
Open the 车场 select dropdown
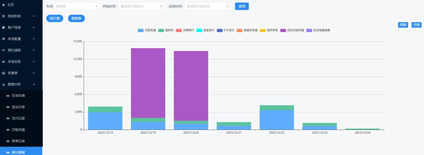77,6
